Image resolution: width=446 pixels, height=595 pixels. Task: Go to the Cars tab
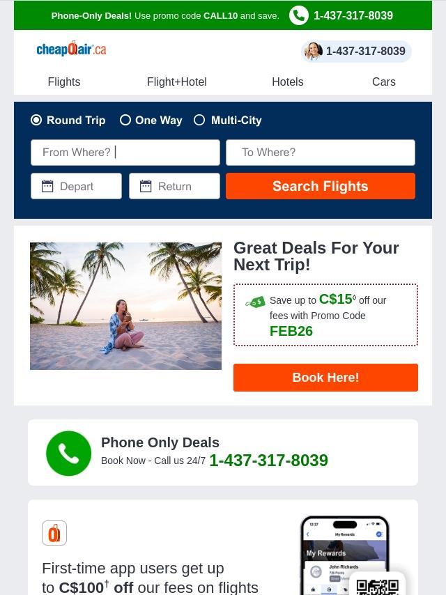click(384, 82)
